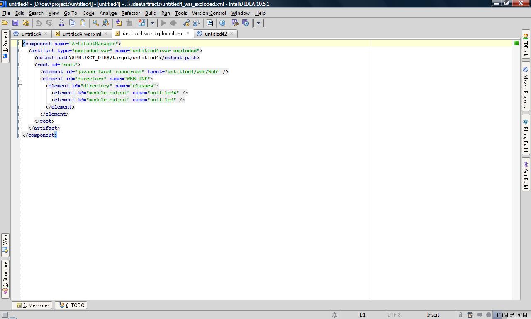Screen dimensions: 531x319
Task: Close the untitled4_war.xml tab
Action: [106, 34]
